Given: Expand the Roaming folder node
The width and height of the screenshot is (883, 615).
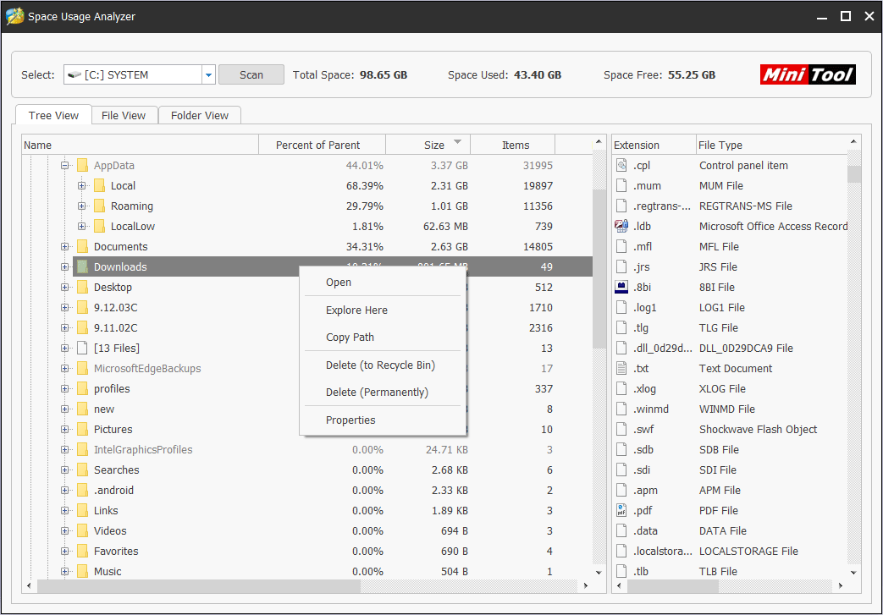Looking at the screenshot, I should click(82, 206).
